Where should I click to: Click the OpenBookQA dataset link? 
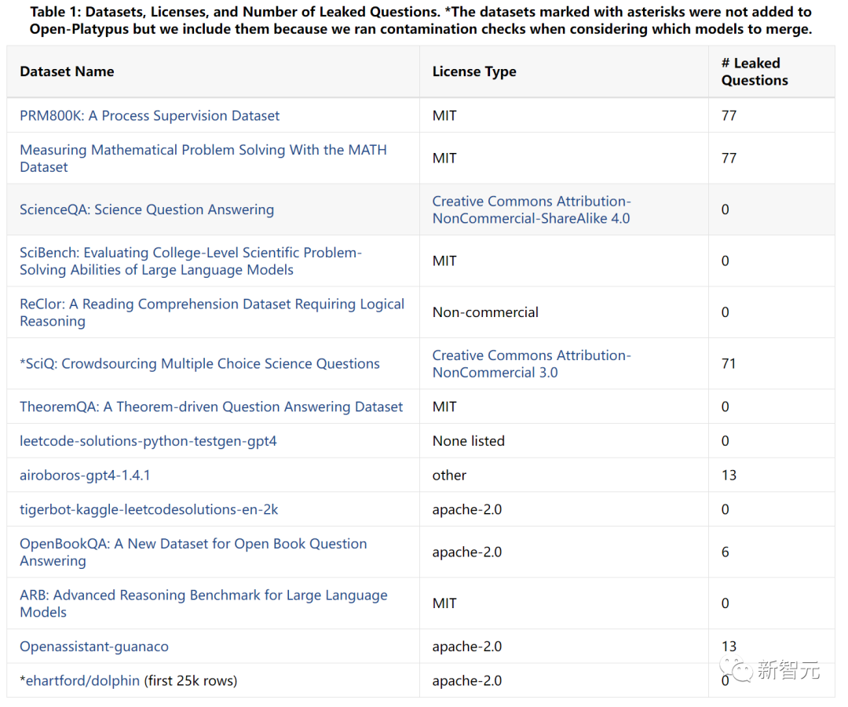coord(193,552)
